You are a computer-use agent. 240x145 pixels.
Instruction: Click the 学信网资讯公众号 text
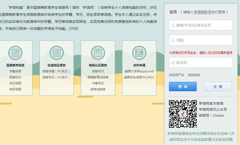213,109
